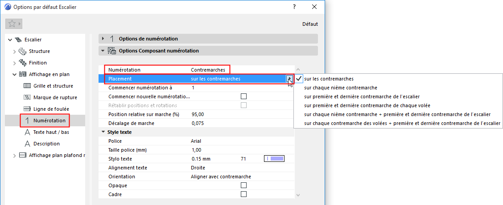This screenshot has width=503, height=205.
Task: Enable Commencer nouvelle numérotation checkbox
Action: point(243,96)
